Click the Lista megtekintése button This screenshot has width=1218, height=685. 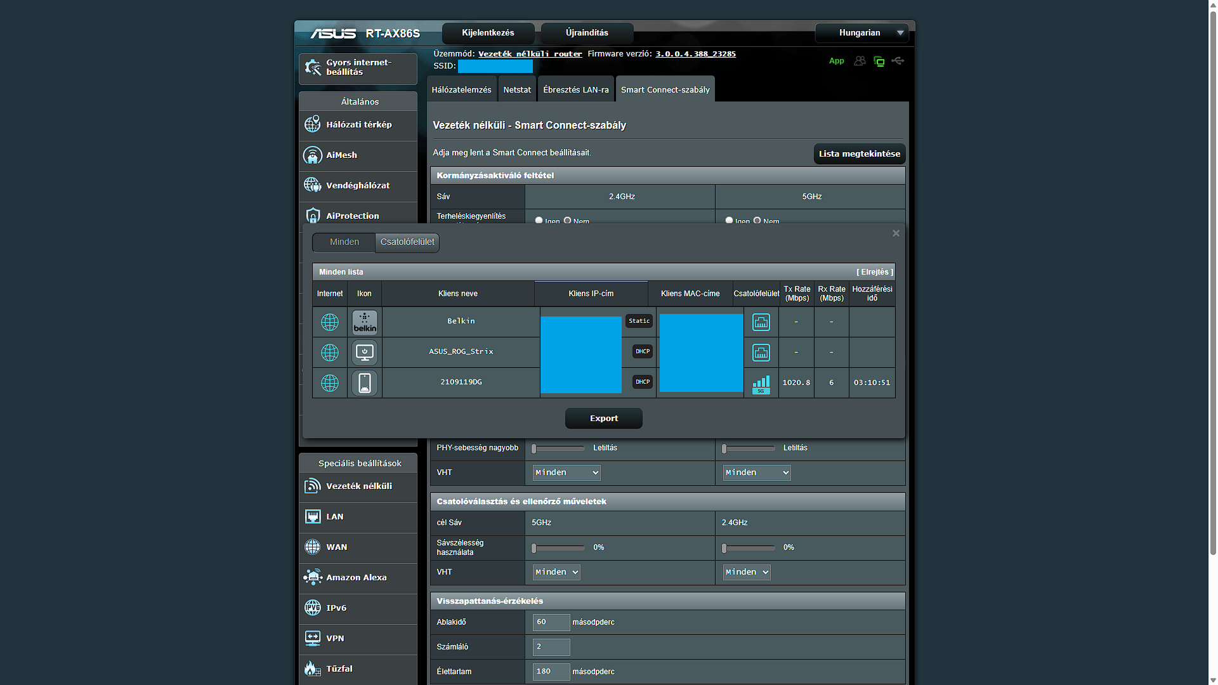click(x=859, y=153)
